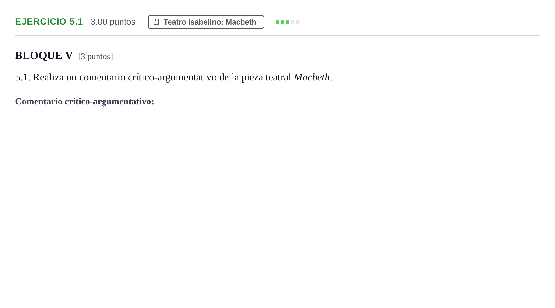Click the 3.00 puntos label

(113, 22)
